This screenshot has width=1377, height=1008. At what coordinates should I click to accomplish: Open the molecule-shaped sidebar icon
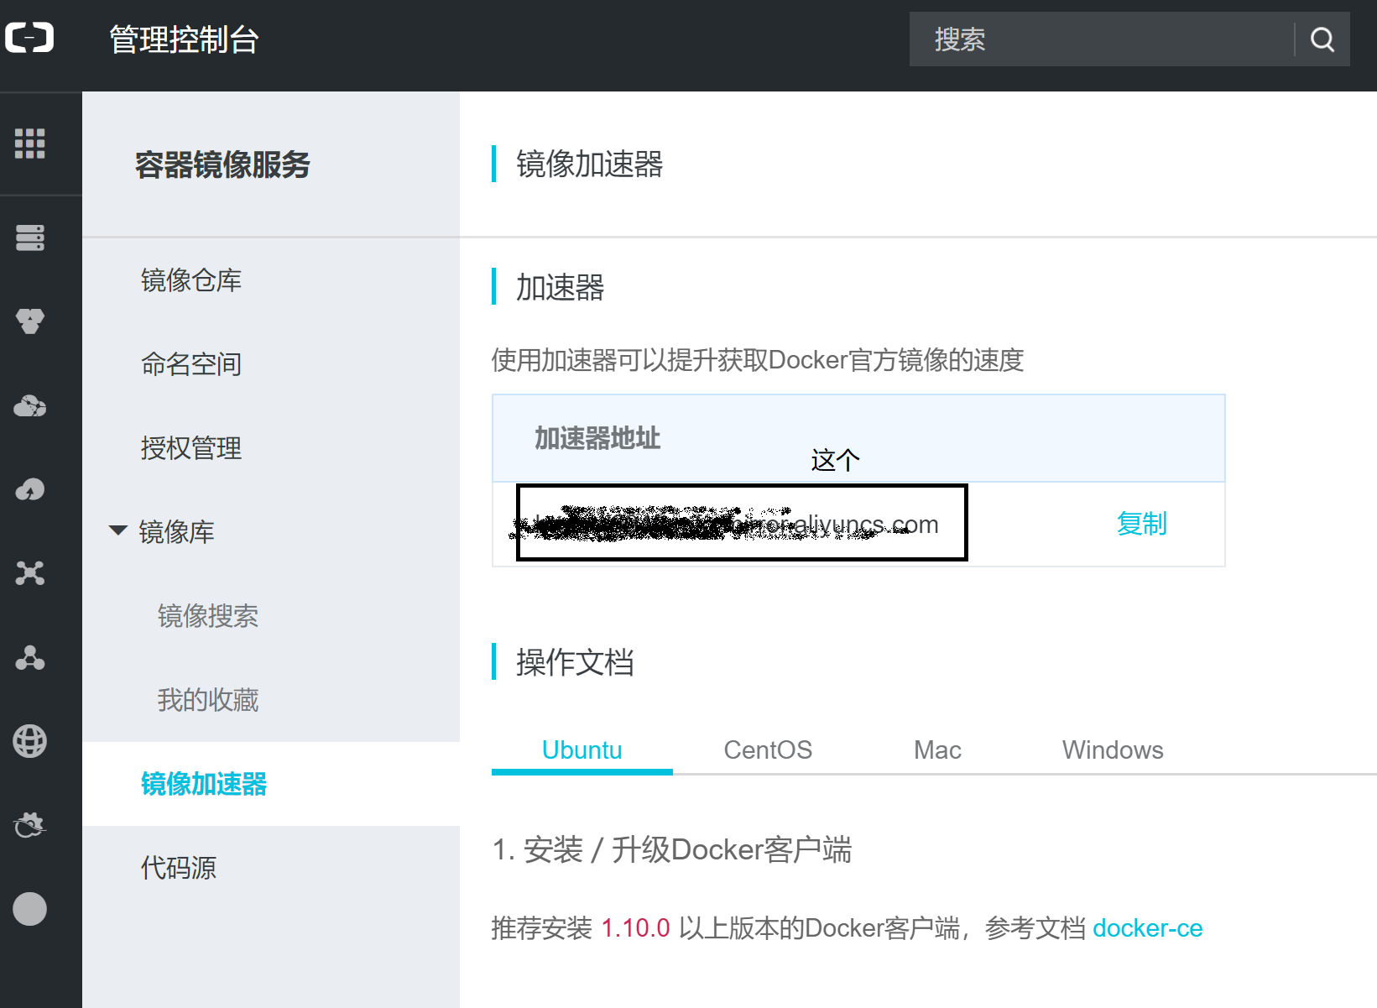pos(30,658)
